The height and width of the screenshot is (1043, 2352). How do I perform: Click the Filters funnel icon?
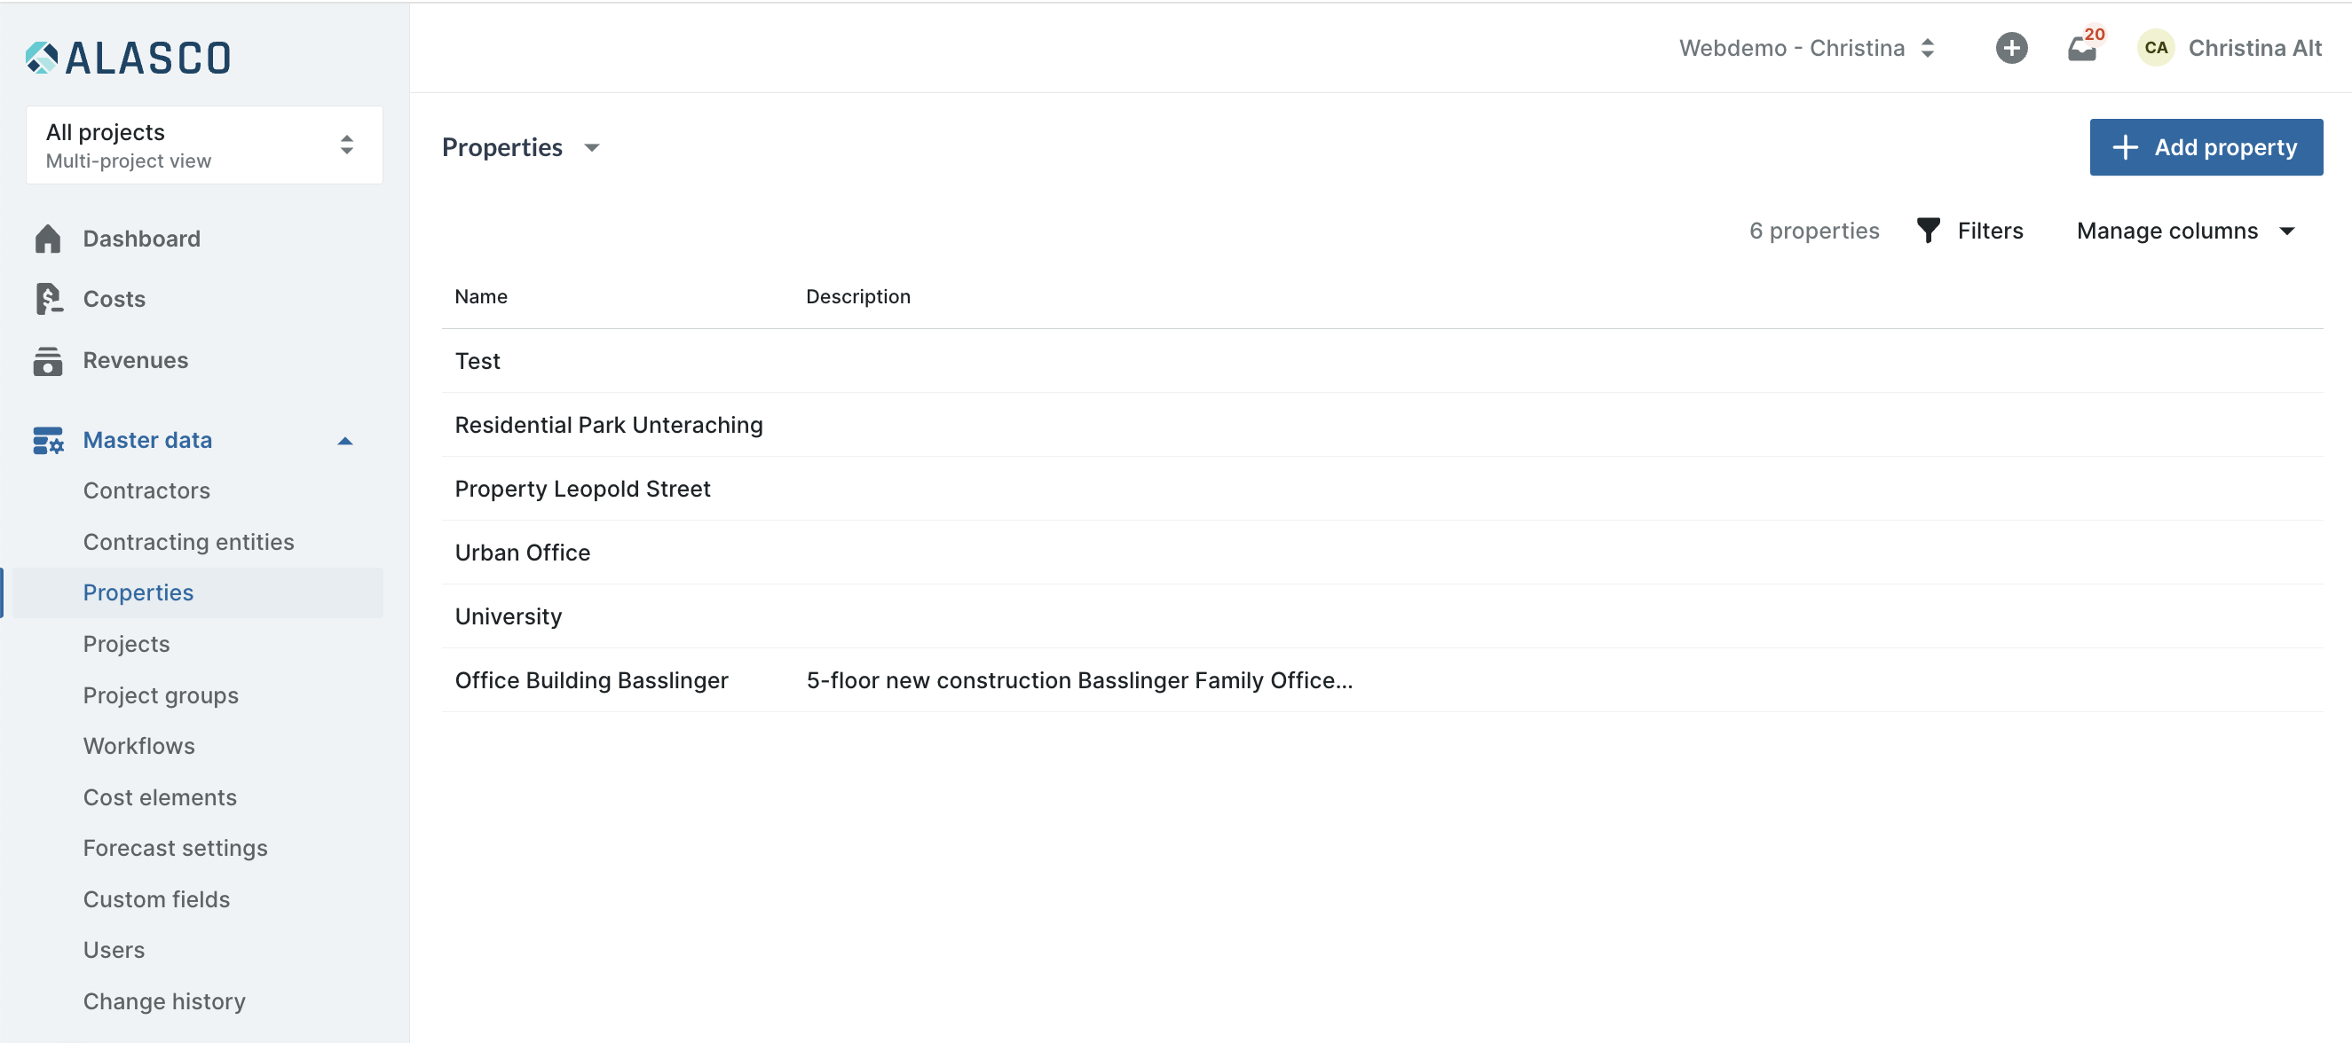click(1929, 231)
